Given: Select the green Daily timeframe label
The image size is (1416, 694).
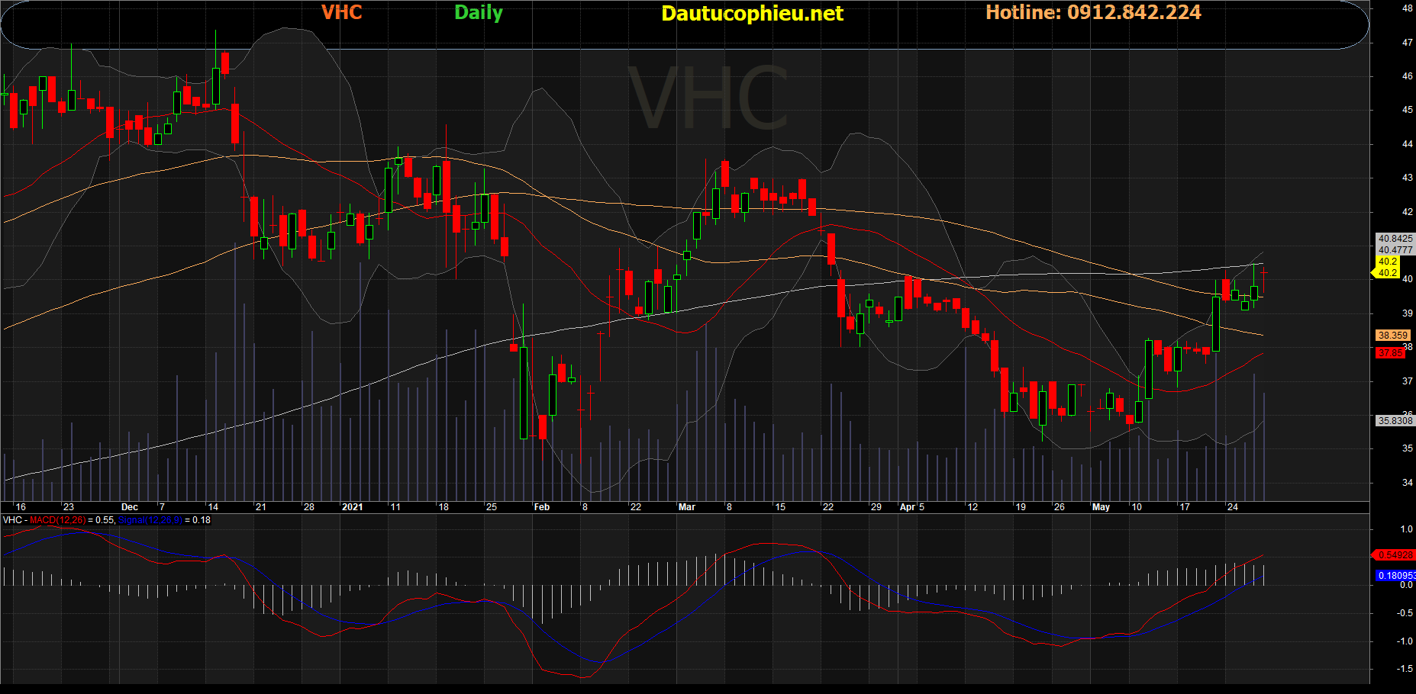Looking at the screenshot, I should pos(478,13).
